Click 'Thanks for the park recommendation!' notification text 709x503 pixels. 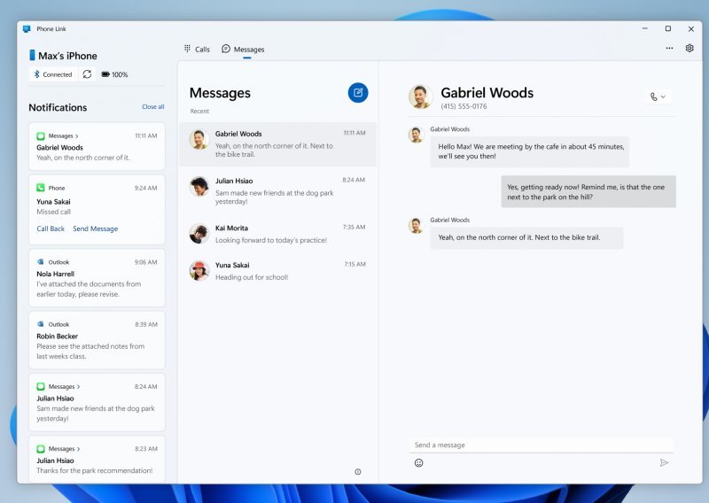coord(95,470)
